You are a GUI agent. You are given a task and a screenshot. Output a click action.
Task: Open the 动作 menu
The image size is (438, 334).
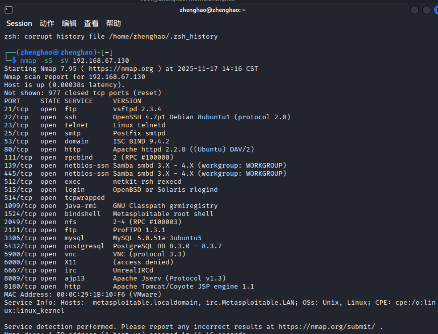(47, 23)
